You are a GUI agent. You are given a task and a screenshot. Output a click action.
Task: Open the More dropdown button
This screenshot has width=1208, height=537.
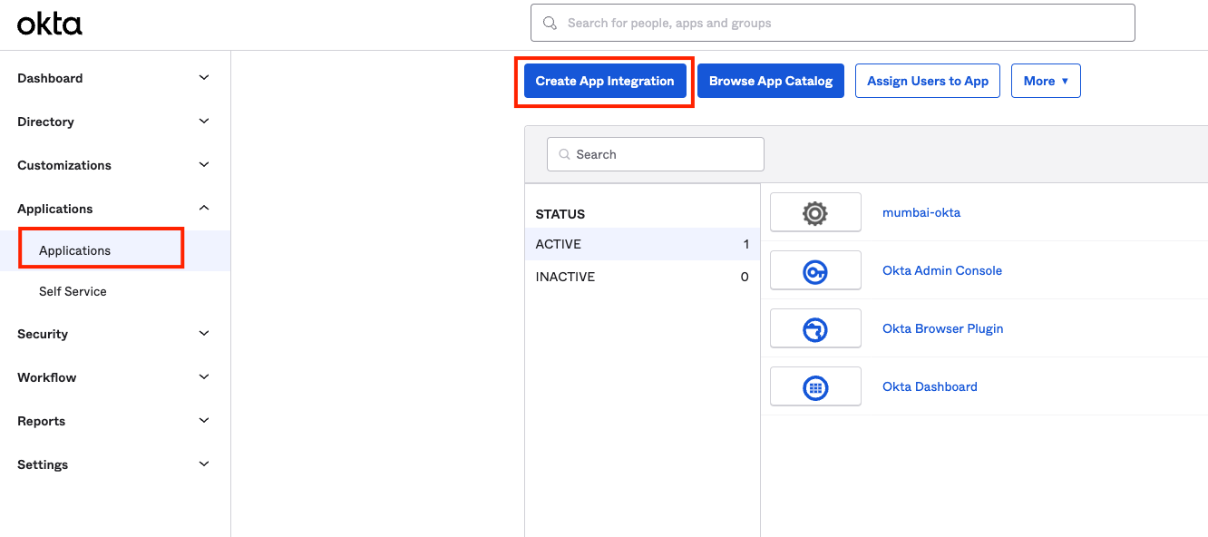coord(1046,81)
